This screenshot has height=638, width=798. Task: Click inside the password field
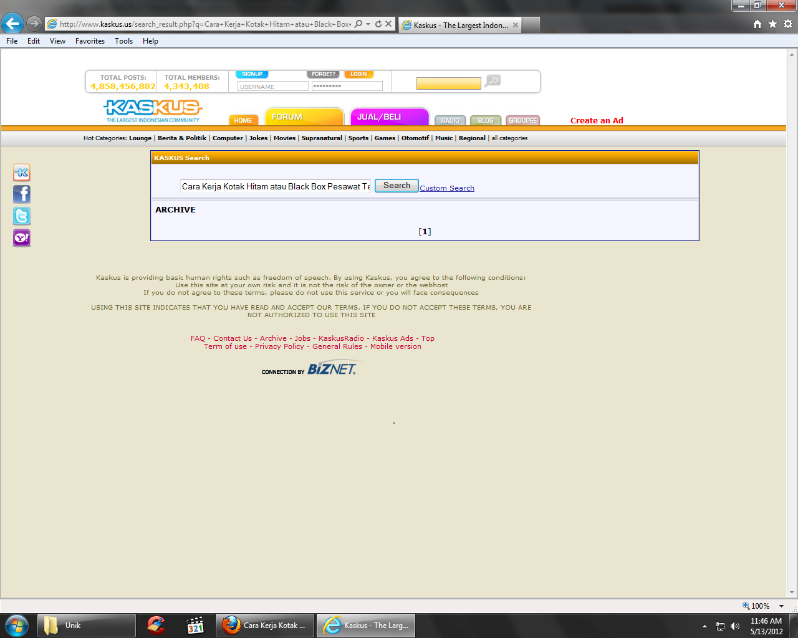347,86
